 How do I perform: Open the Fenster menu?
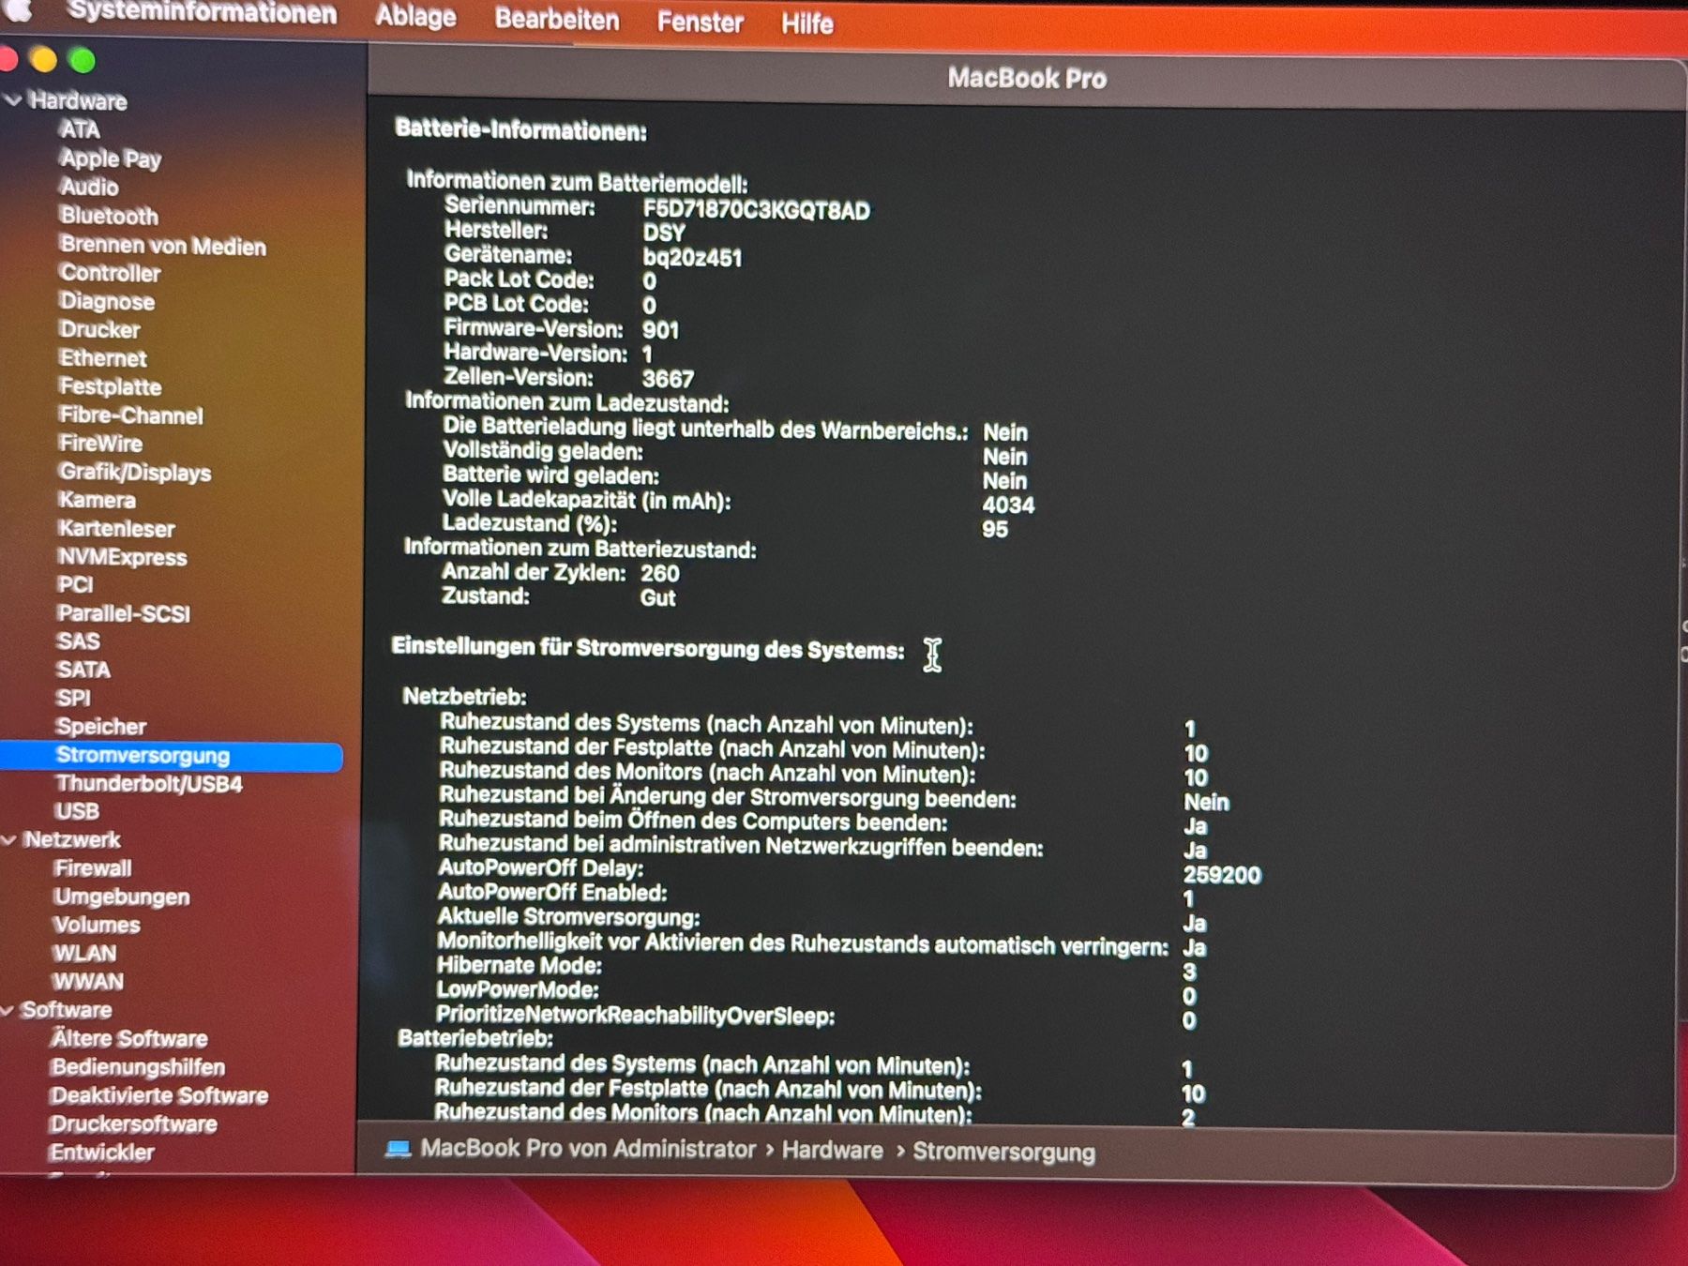(700, 22)
